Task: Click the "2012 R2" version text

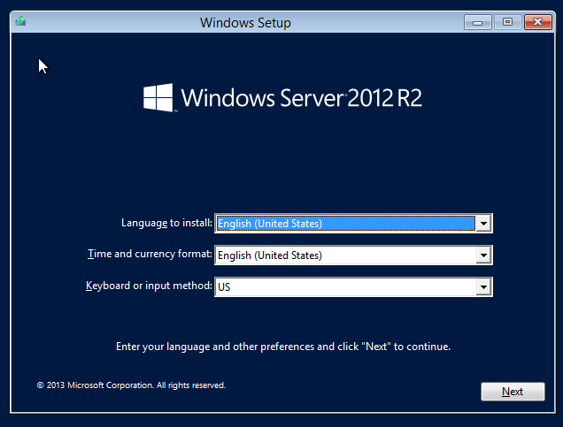Action: point(384,97)
